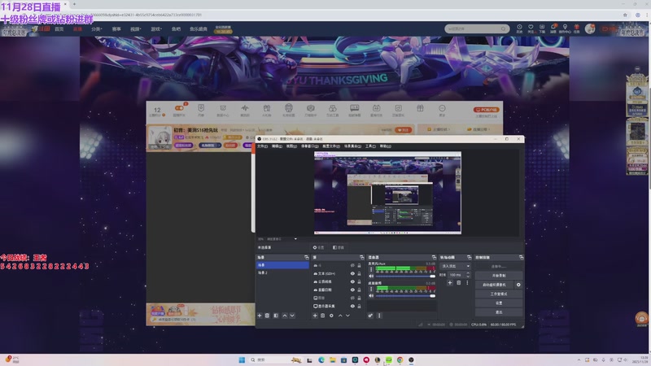Pop out the audio mixer dock

point(434,258)
